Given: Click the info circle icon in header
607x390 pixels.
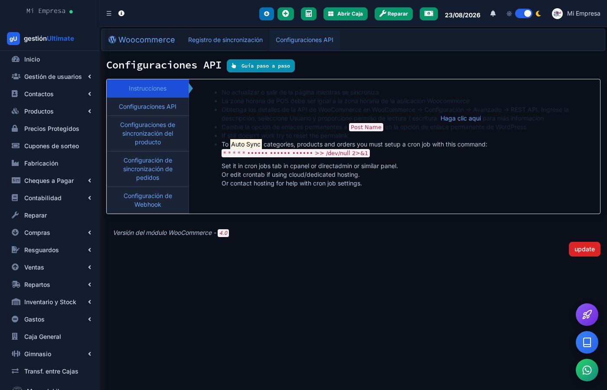Looking at the screenshot, I should click(121, 13).
